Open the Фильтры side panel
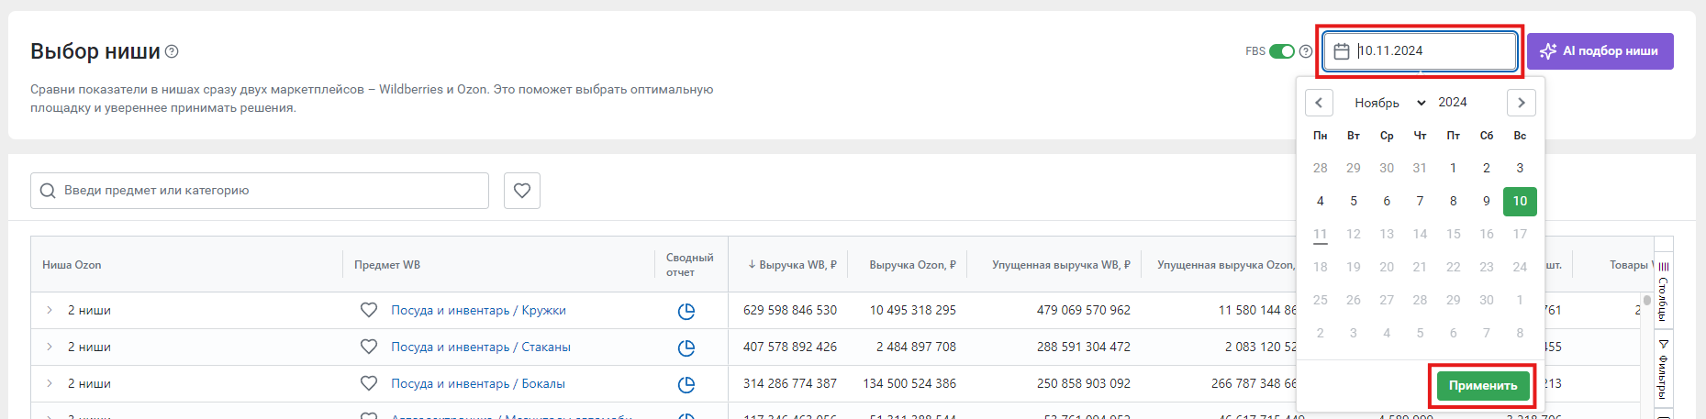The height and width of the screenshot is (419, 1706). coord(1664,369)
